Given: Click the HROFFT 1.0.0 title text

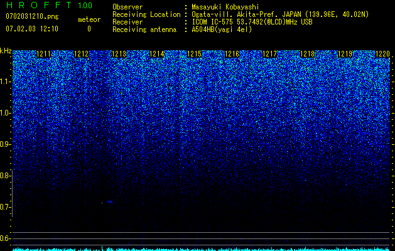Looking at the screenshot, I should [50, 5].
